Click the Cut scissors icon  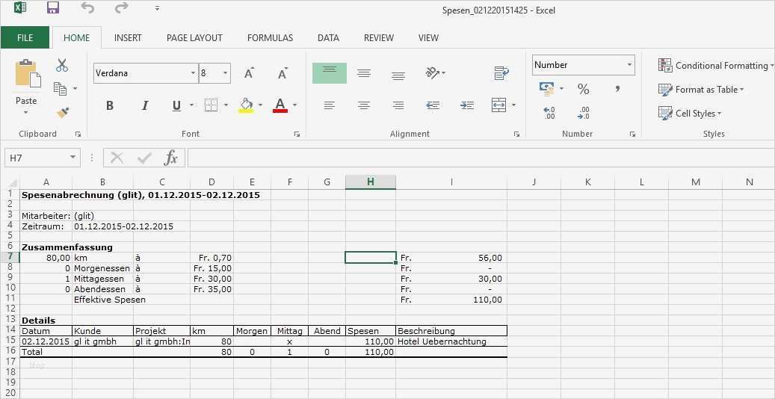tap(62, 65)
